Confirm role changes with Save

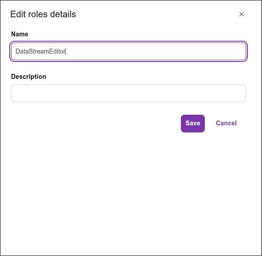[x=193, y=124]
